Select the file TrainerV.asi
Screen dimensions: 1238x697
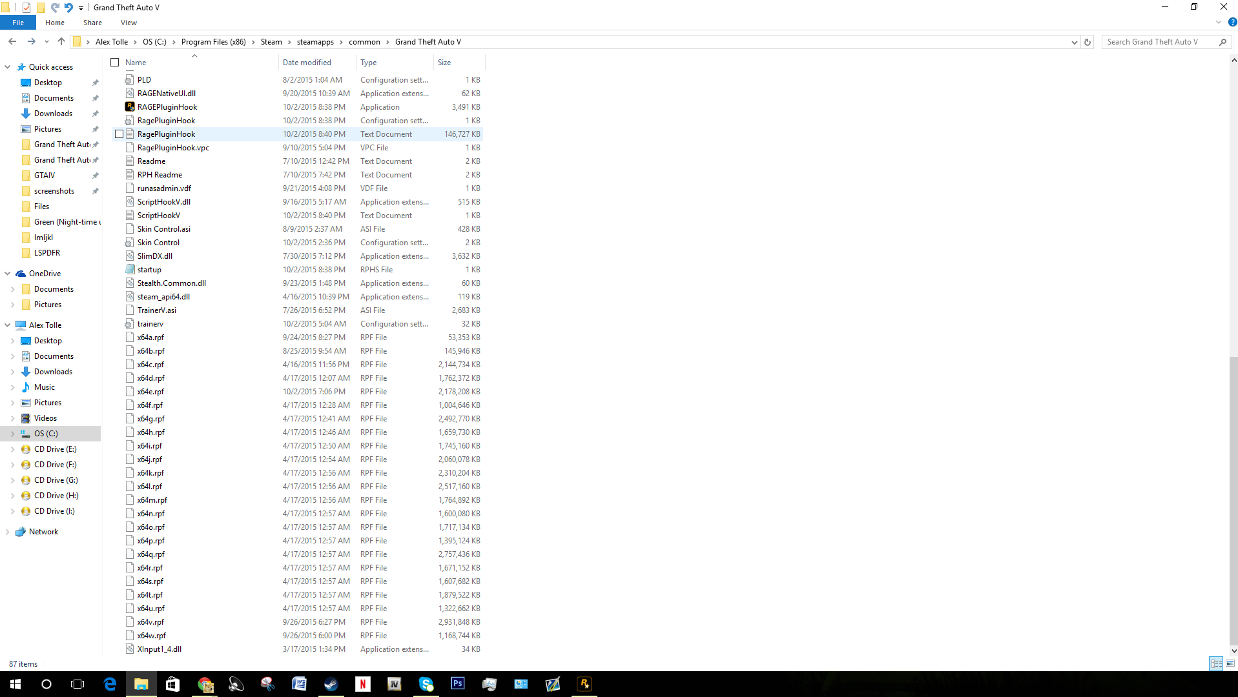pyautogui.click(x=157, y=310)
